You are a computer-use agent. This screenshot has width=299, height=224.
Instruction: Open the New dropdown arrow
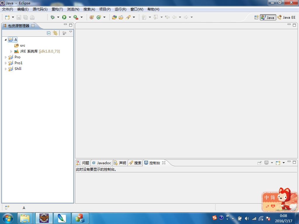[x=13, y=17]
